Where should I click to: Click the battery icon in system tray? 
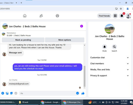(103, 102)
